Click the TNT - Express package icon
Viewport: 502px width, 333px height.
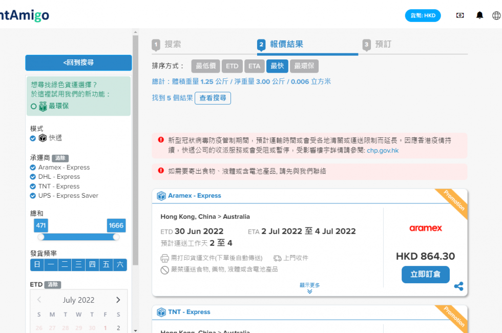click(161, 312)
